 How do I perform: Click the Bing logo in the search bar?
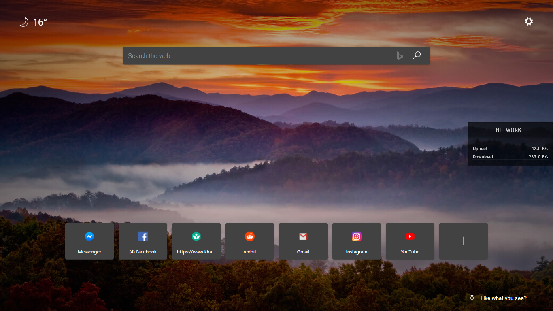(x=400, y=55)
